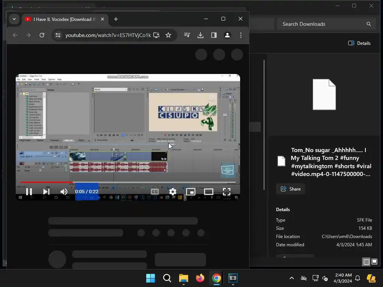The image size is (383, 287).
Task: Open notifications bell in taskbar
Action: click(x=358, y=278)
